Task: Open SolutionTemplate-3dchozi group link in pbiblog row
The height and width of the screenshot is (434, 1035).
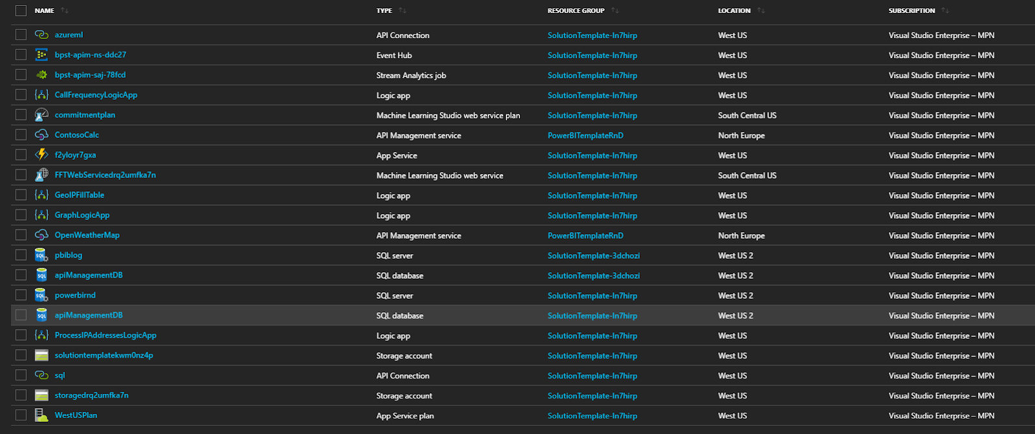Action: click(x=593, y=255)
